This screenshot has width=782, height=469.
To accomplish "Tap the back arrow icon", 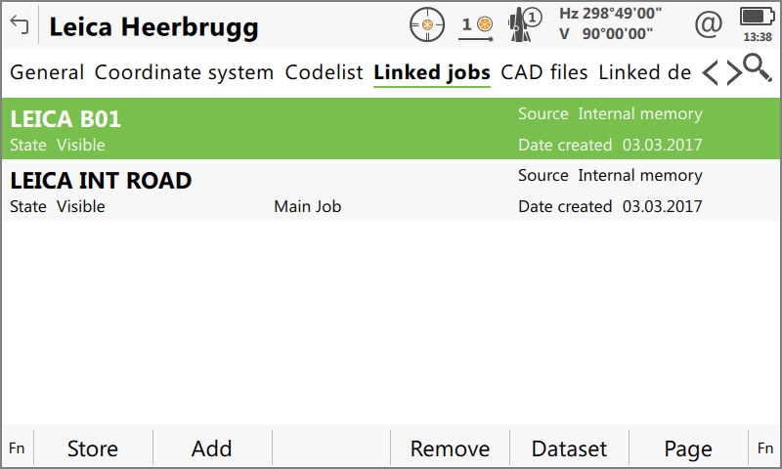I will coord(19,25).
